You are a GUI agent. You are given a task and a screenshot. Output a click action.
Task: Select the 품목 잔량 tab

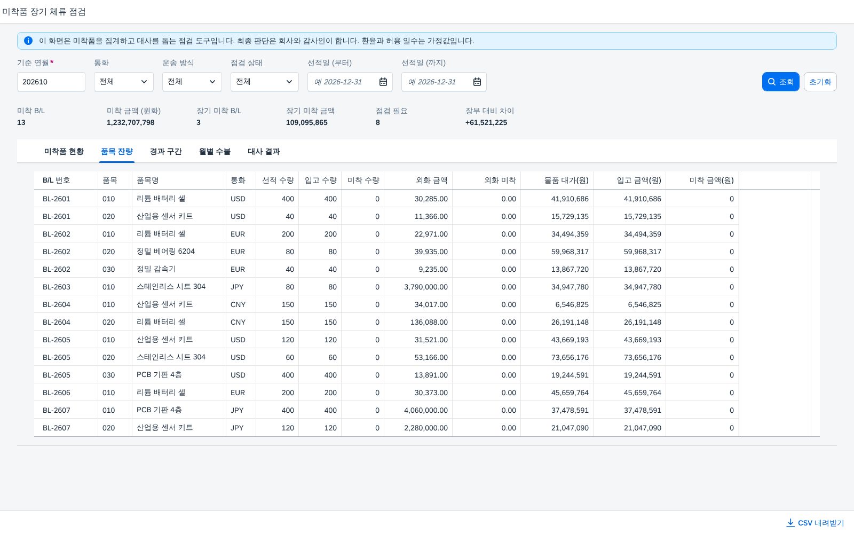pyautogui.click(x=117, y=152)
